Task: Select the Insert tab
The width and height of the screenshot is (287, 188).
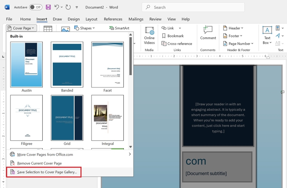Action: 42,19
